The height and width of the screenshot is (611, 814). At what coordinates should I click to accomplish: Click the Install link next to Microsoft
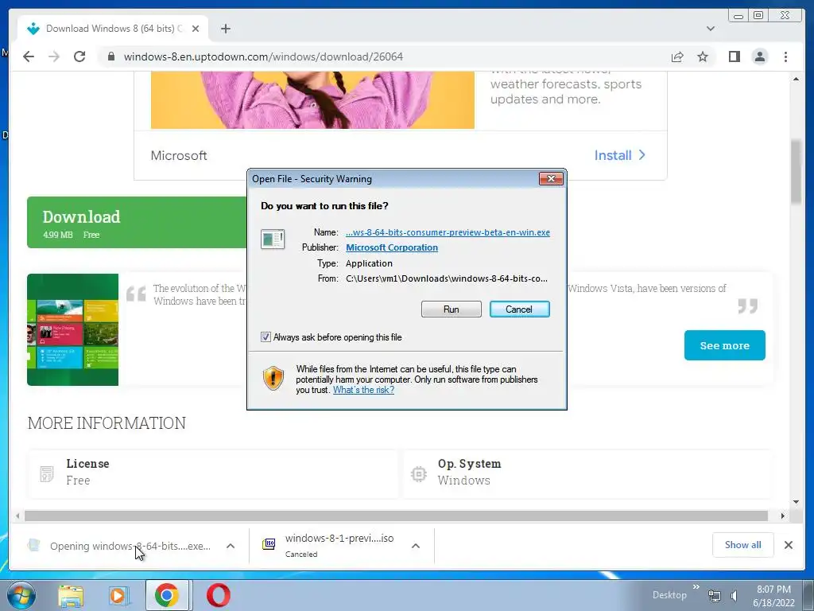tap(620, 155)
